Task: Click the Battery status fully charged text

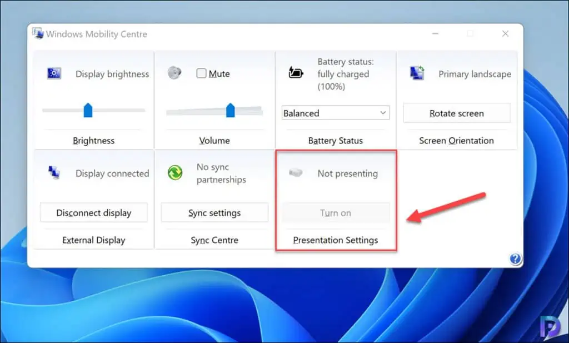Action: click(346, 74)
